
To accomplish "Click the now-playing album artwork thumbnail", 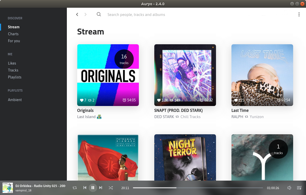I will coord(8,188).
